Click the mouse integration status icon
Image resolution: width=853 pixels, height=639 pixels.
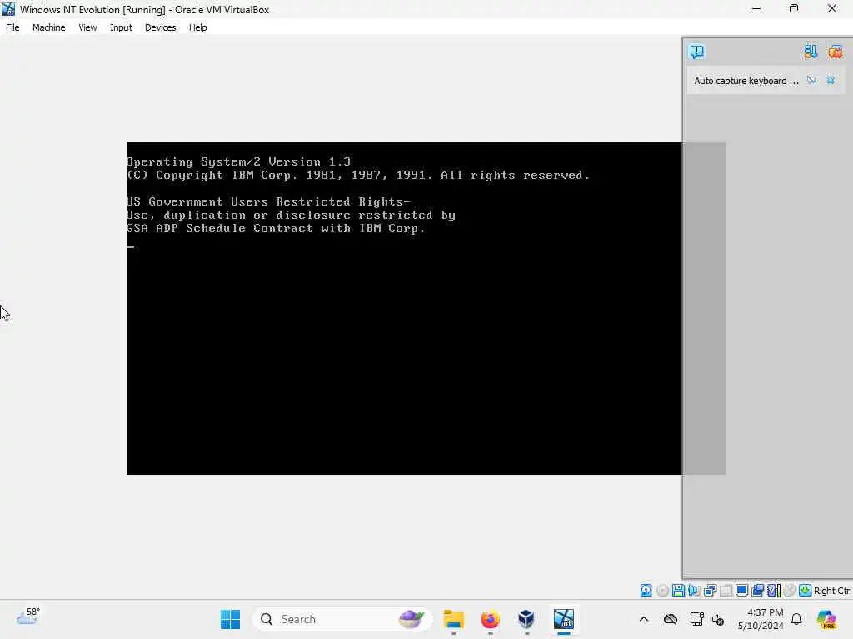click(790, 591)
